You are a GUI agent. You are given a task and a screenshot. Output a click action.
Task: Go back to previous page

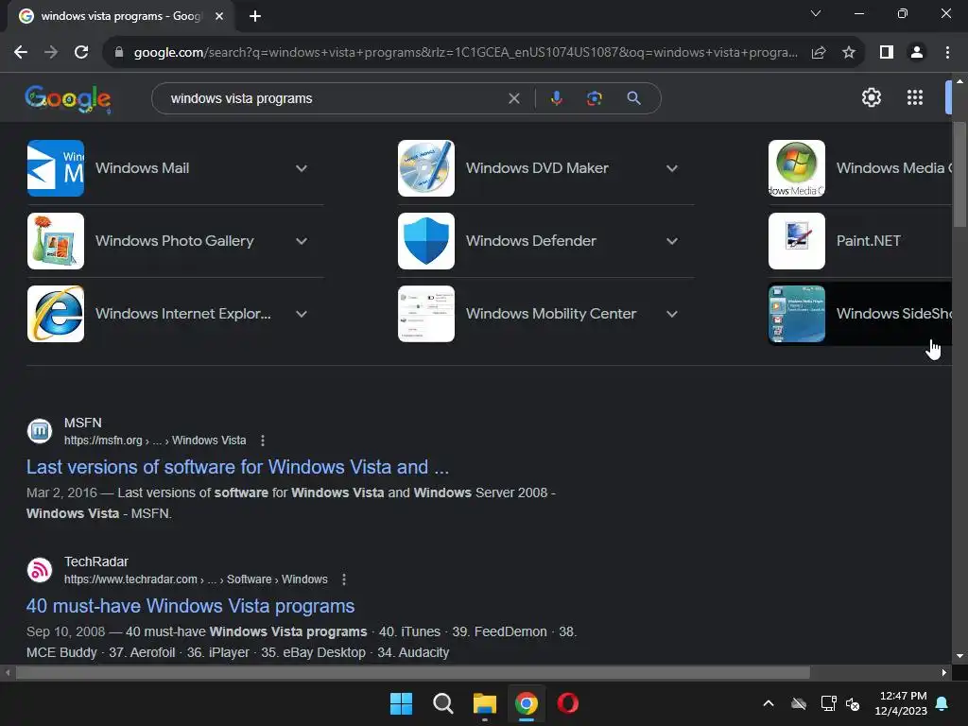pos(21,53)
